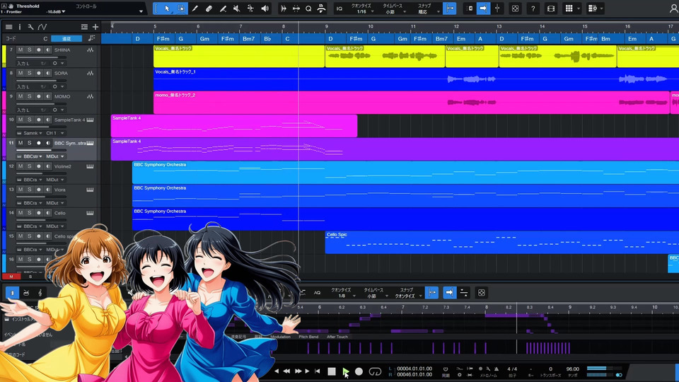Toggle AQ in the editor toolbar
The height and width of the screenshot is (382, 679).
point(317,293)
